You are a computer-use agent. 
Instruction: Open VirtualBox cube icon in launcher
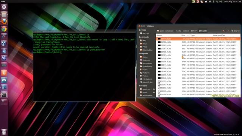(x=4, y=43)
